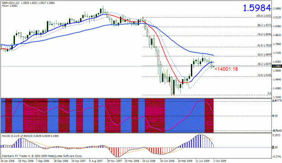Click the red <14001:18 countdown label
This screenshot has width=282, height=163.
[x=226, y=69]
